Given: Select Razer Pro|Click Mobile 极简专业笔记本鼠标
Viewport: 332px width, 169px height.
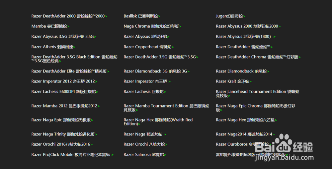Looking at the screenshot, I should (x=72, y=155).
